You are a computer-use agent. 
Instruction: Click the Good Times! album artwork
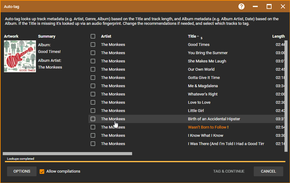click(x=20, y=56)
